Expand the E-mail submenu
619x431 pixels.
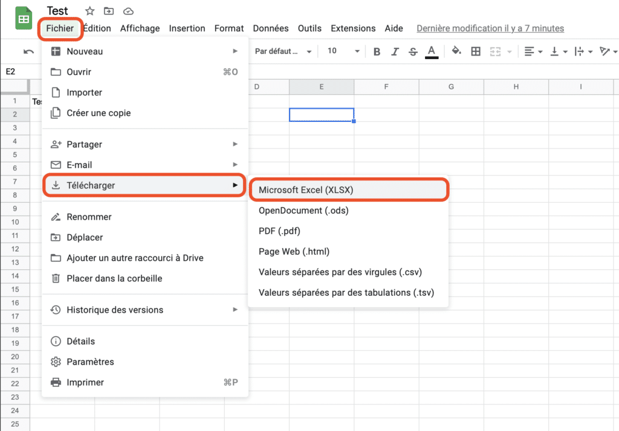click(145, 165)
